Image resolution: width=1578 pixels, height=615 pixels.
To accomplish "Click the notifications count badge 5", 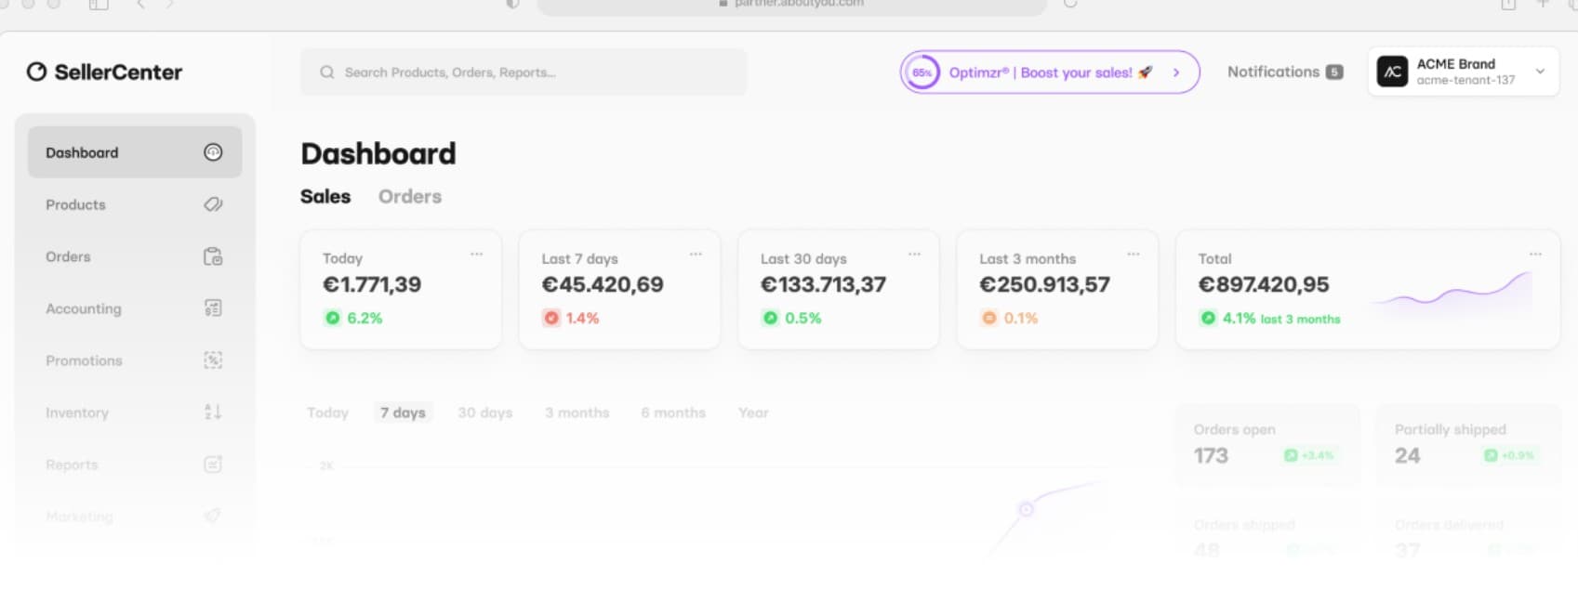I will pyautogui.click(x=1334, y=72).
